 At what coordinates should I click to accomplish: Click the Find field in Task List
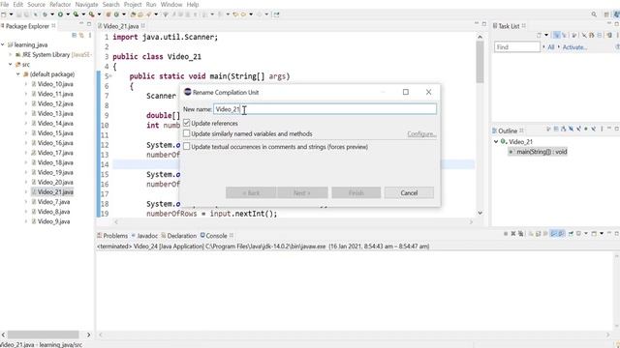click(516, 47)
